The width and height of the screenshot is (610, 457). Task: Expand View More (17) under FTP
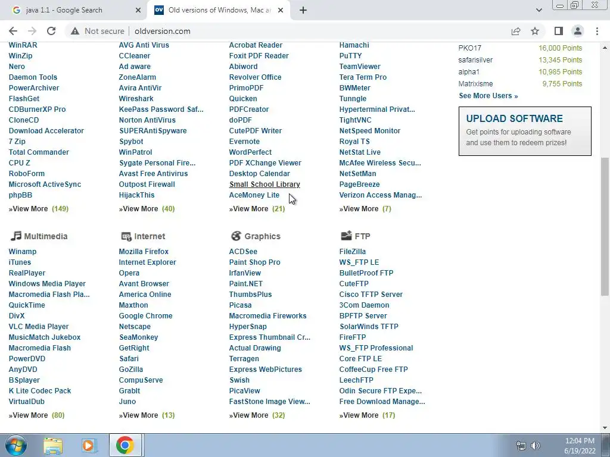(x=367, y=415)
